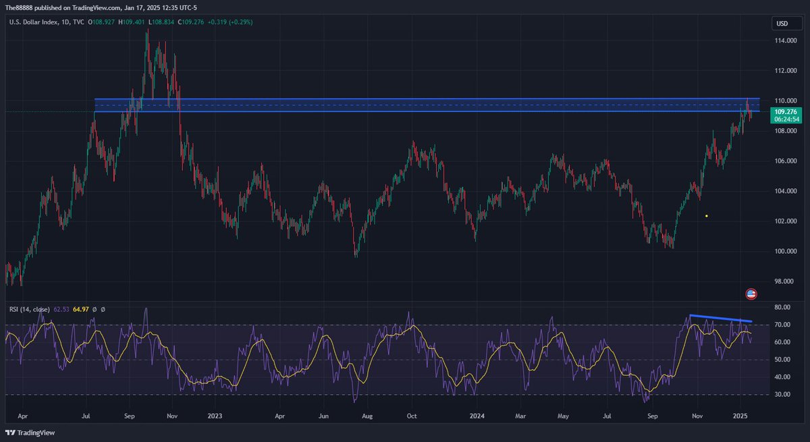This screenshot has height=442, width=810.
Task: Click the 80.00 RSI scale label
Action: click(782, 308)
